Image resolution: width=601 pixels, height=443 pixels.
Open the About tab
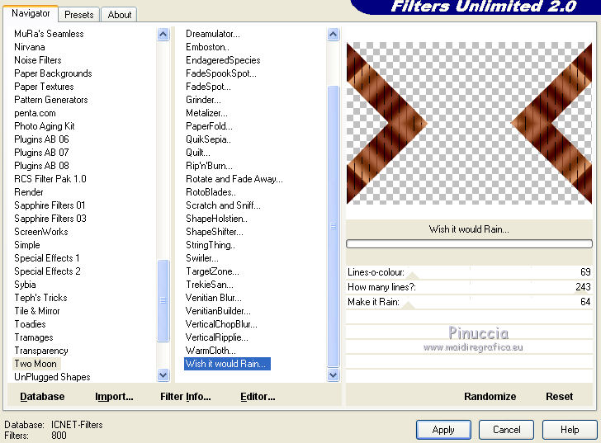click(119, 15)
